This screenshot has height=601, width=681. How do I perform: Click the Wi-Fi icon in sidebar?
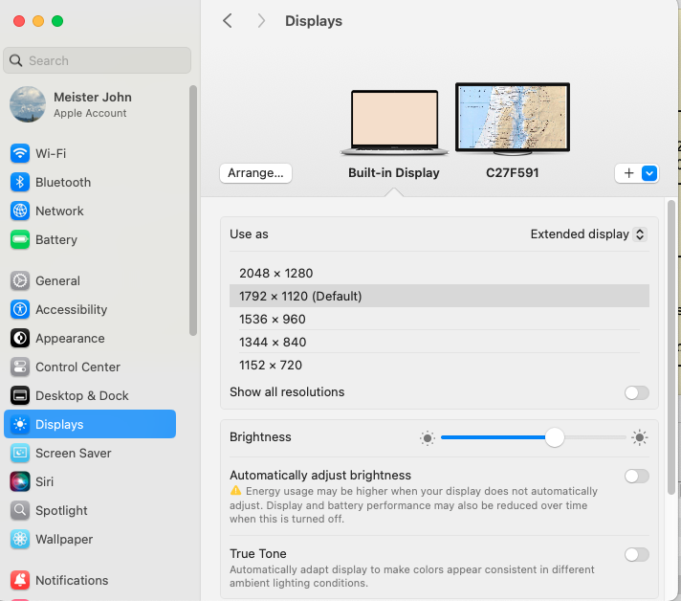click(20, 153)
